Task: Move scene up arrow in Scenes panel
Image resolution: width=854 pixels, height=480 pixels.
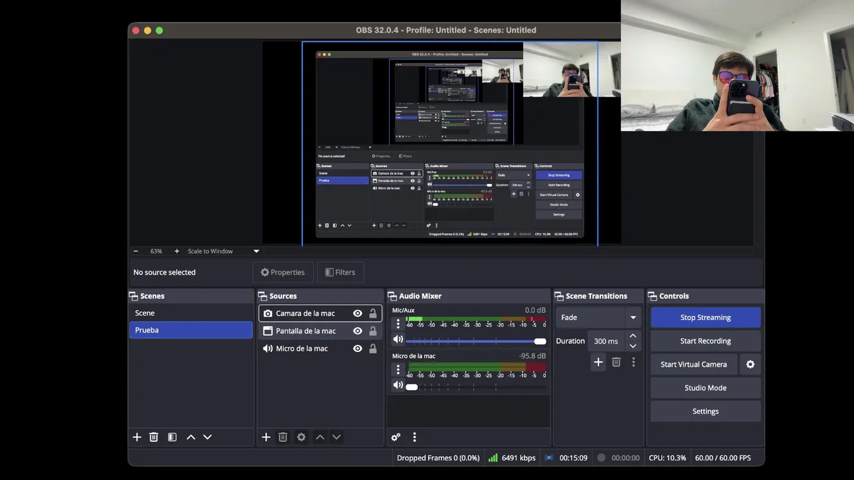Action: [191, 437]
